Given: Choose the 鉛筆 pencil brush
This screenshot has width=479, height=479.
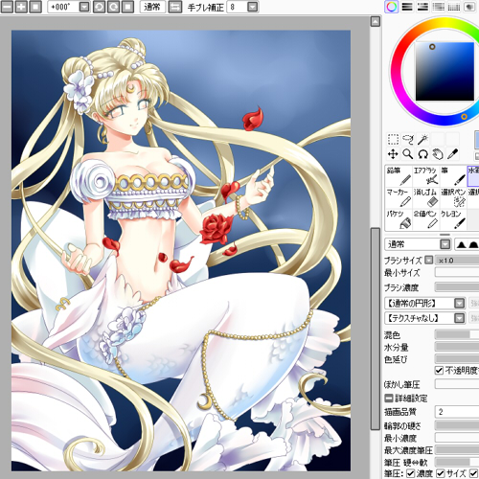Looking at the screenshot, I should point(399,176).
